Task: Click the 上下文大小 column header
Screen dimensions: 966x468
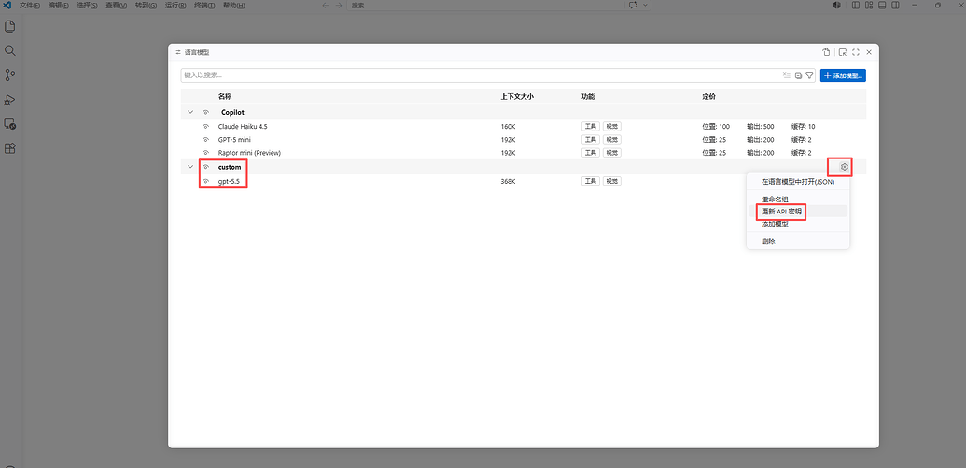Action: [x=517, y=97]
